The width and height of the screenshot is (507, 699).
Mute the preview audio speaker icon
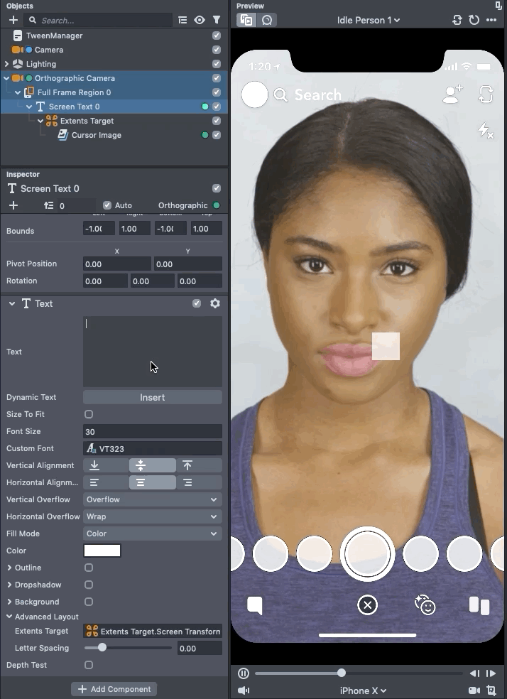pos(244,690)
